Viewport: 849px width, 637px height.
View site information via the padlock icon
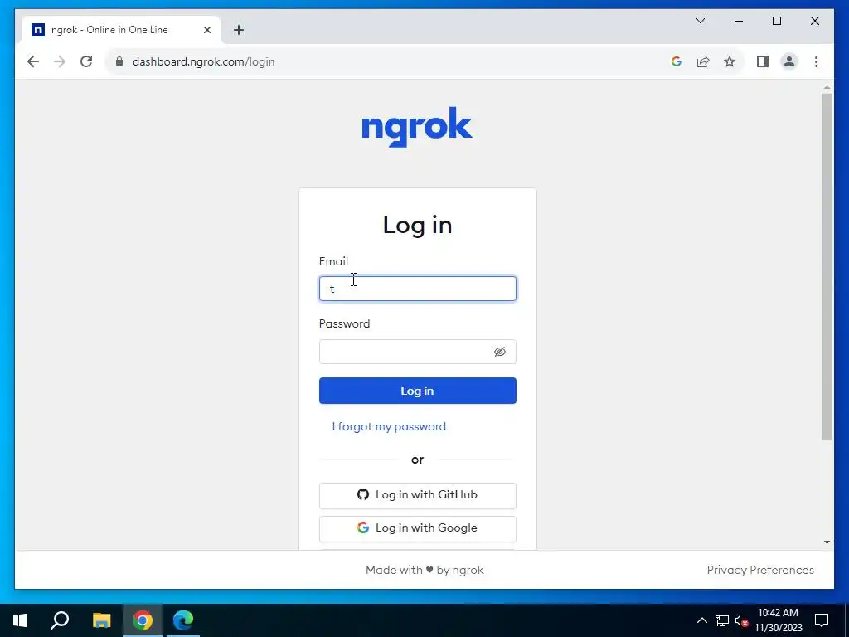(x=119, y=61)
